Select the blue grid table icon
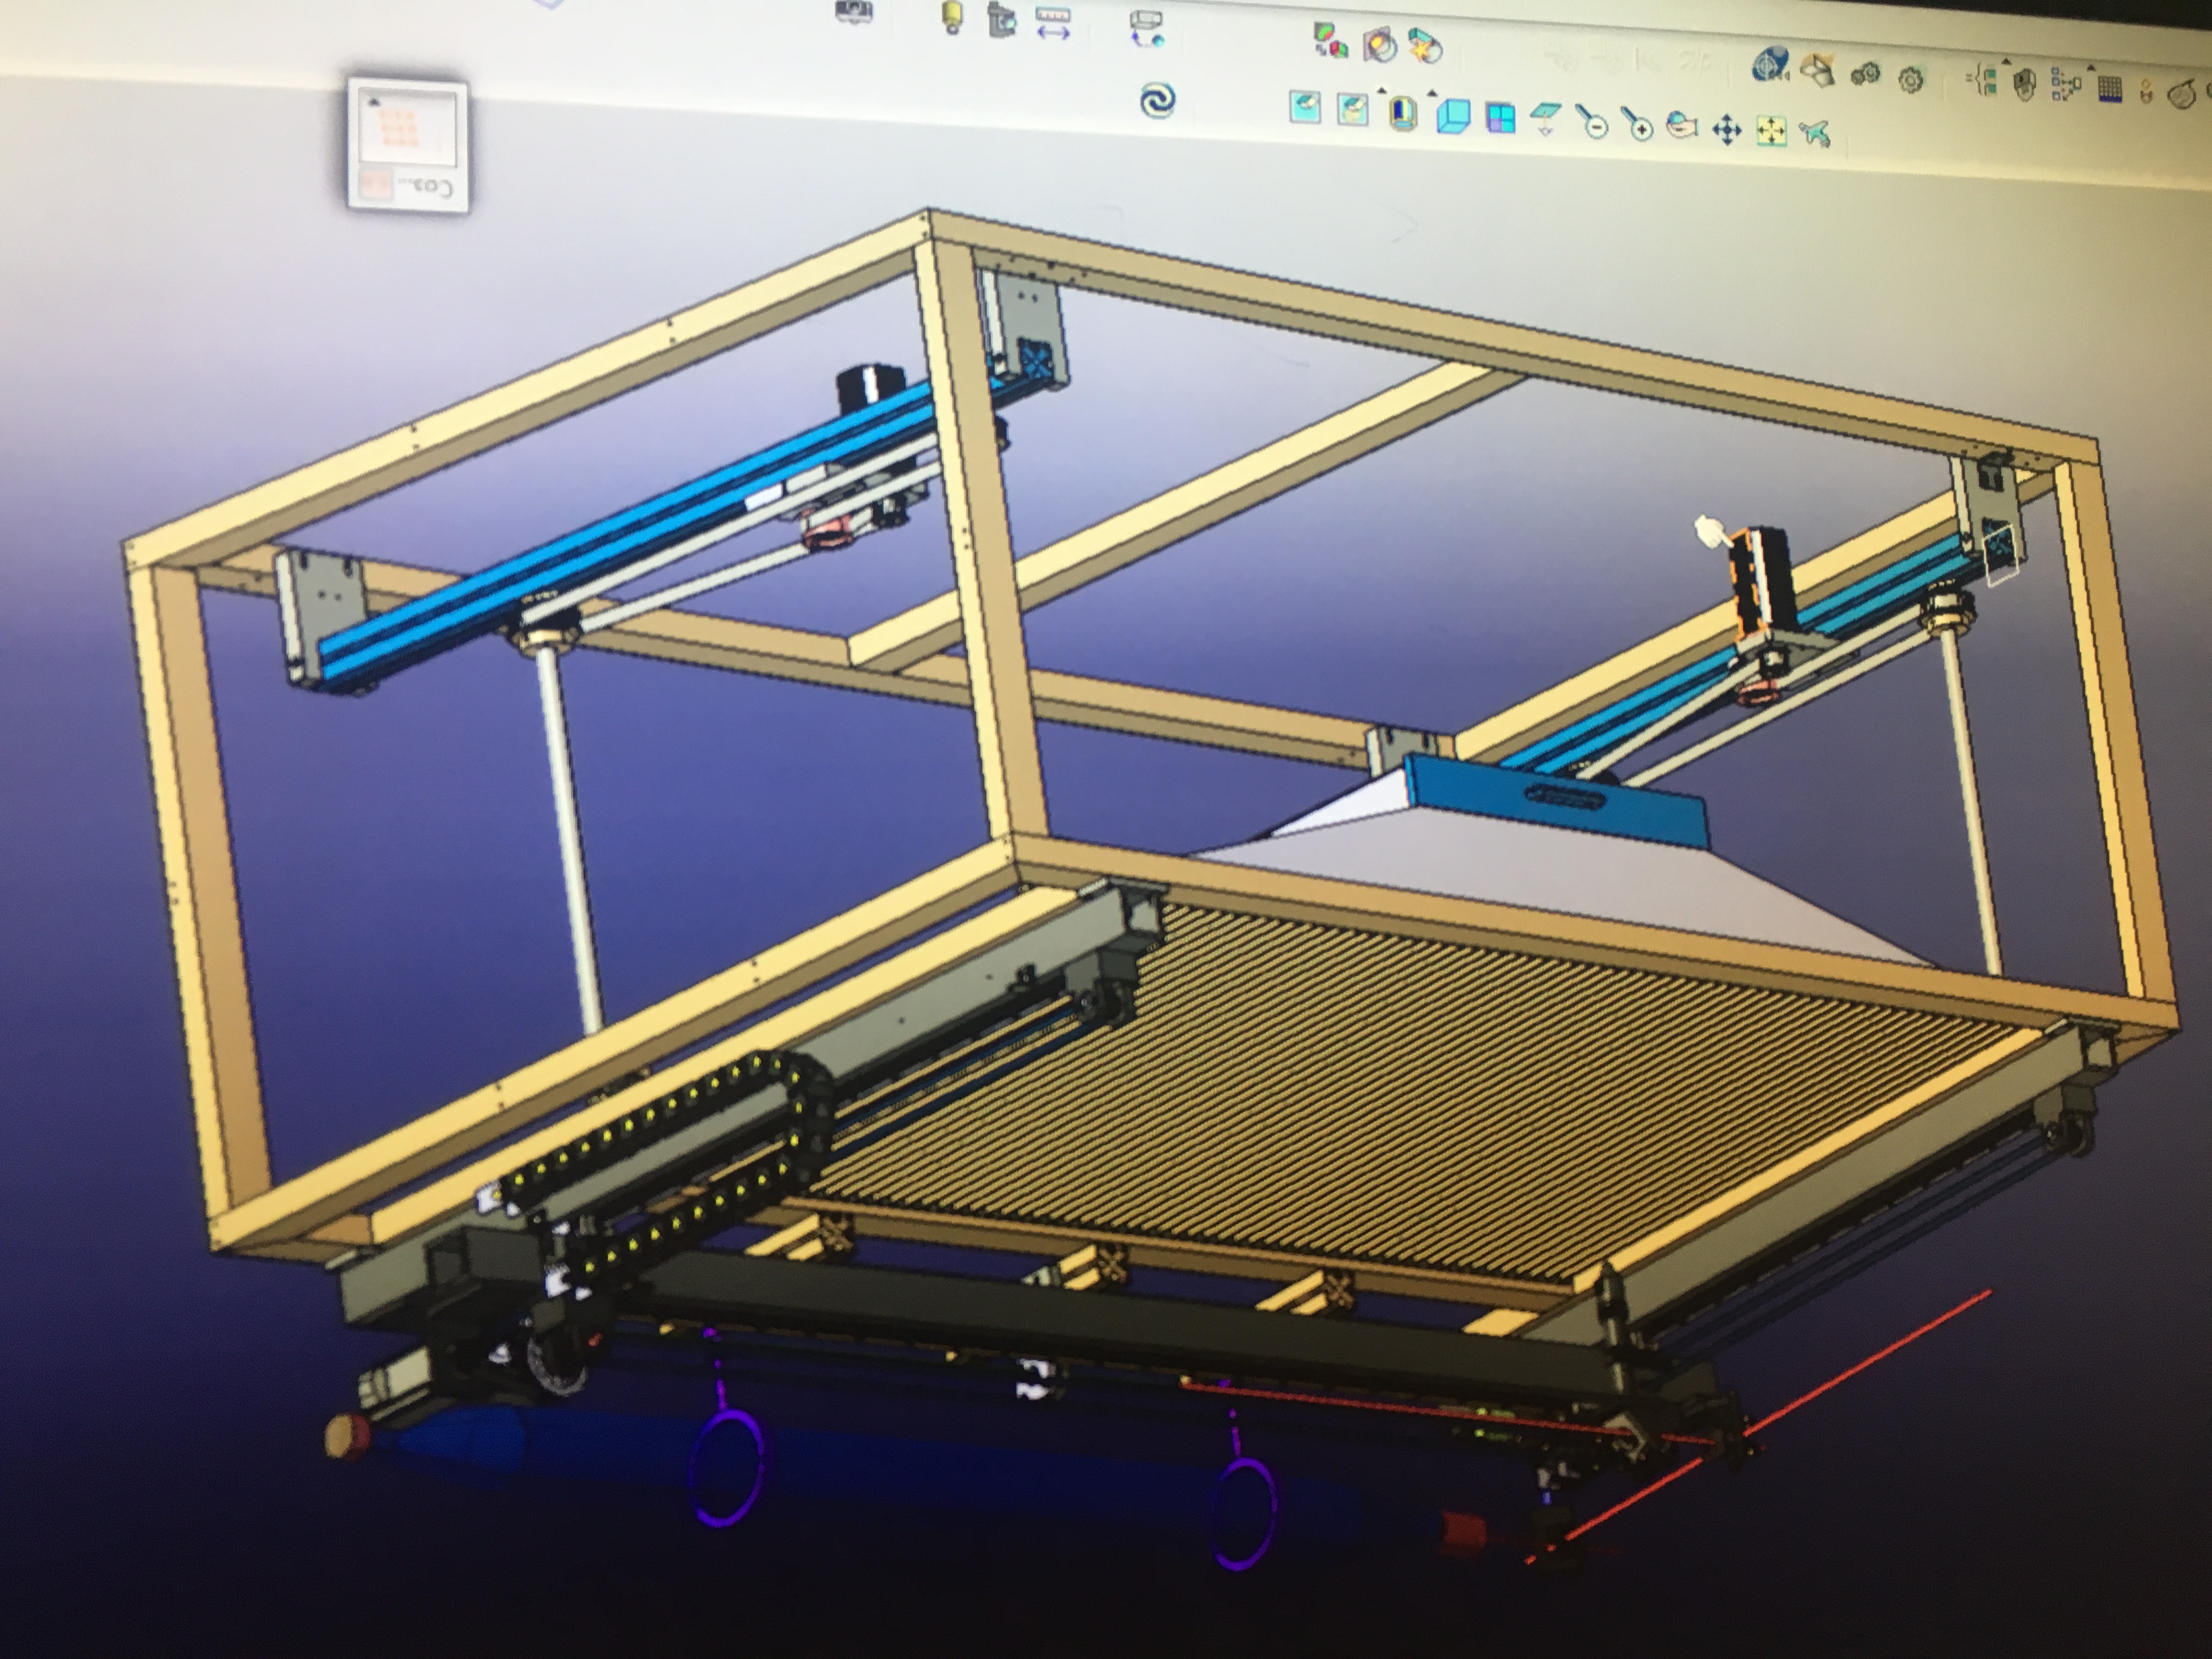This screenshot has width=2212, height=1659. tap(2109, 89)
